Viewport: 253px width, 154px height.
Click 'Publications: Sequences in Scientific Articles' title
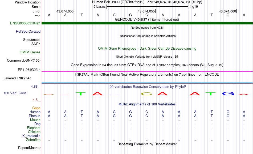[147, 36]
